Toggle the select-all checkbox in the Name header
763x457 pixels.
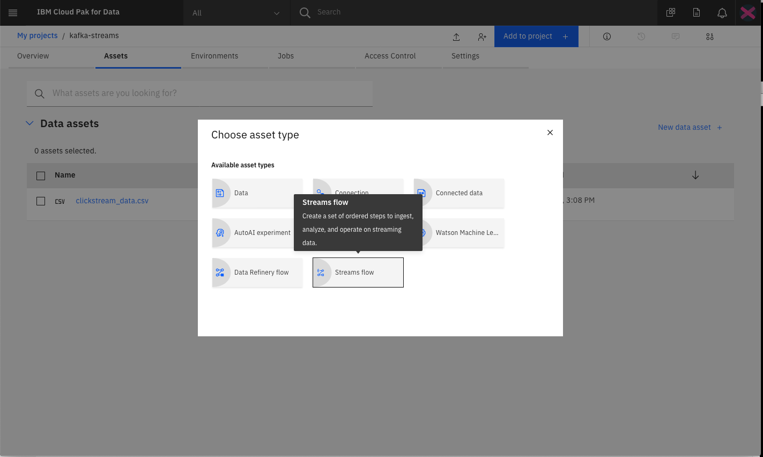tap(41, 175)
